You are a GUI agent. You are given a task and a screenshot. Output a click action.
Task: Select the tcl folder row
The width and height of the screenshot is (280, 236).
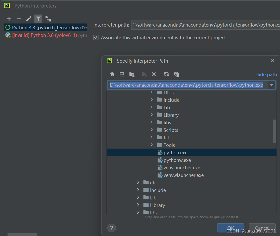pyautogui.click(x=191, y=138)
